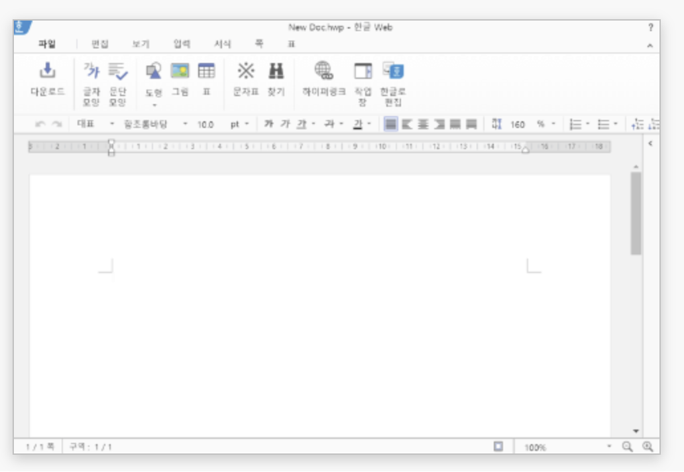The image size is (684, 472).
Task: Click the right indent marker on ruler
Action: click(x=526, y=150)
